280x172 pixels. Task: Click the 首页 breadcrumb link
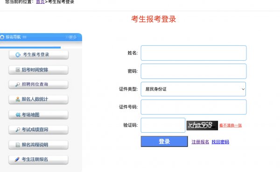click(x=40, y=2)
